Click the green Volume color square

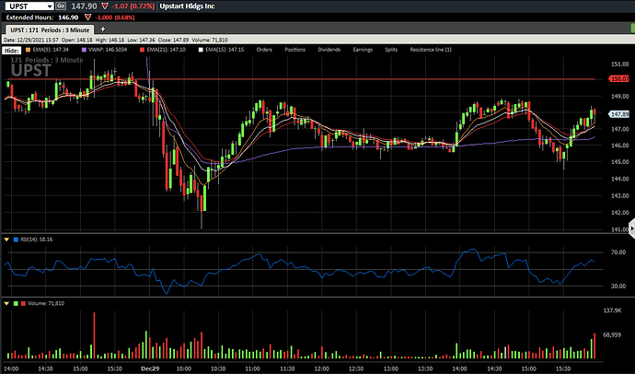tap(16, 303)
